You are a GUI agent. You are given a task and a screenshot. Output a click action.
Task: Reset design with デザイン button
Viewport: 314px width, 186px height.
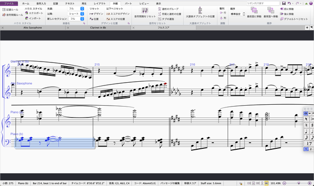click(x=96, y=14)
